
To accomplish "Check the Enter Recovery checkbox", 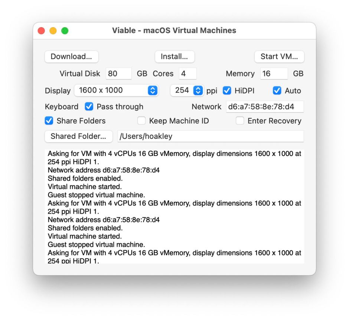I will [240, 121].
